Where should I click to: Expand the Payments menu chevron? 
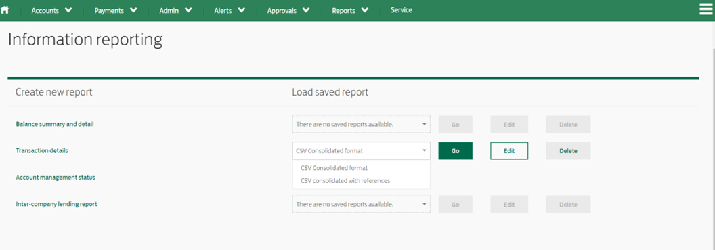pos(133,10)
